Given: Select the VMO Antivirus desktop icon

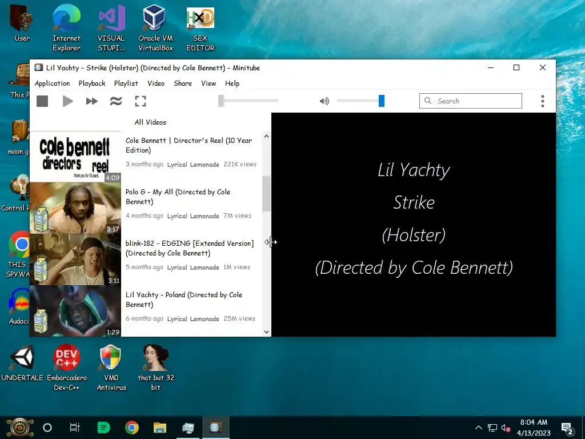Looking at the screenshot, I should click(x=111, y=368).
